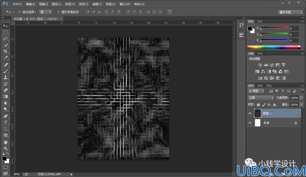
Task: Select the Rectangle shape tool
Action: [6, 135]
